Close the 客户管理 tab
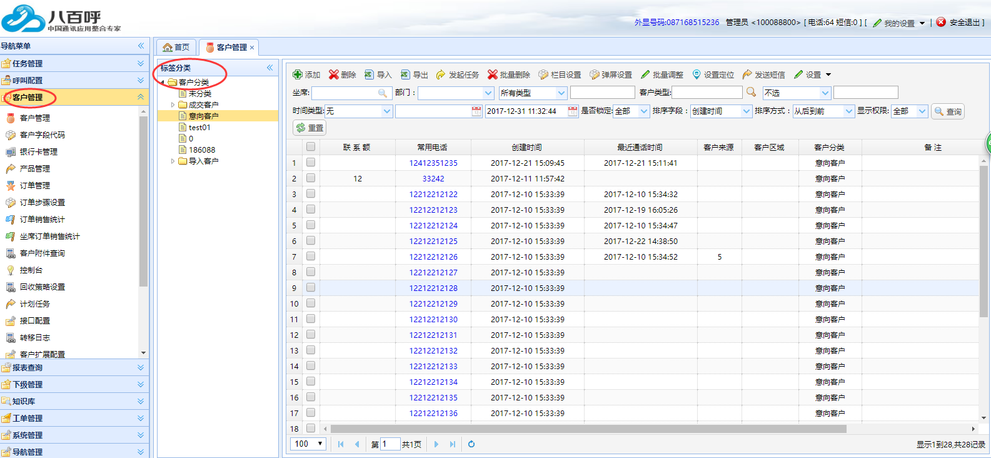 (x=252, y=48)
